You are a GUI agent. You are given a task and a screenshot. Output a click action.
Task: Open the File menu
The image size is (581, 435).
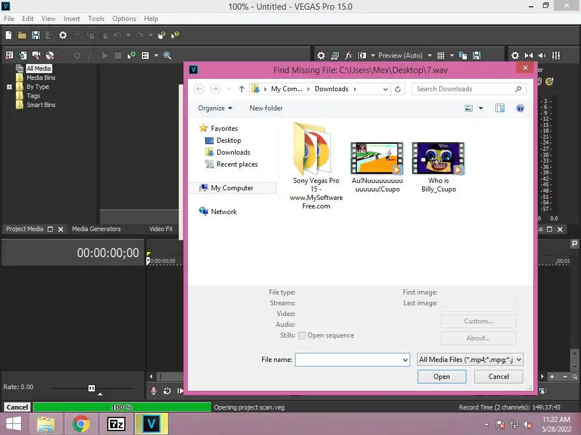(9, 19)
